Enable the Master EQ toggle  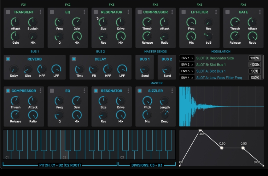tap(52, 91)
